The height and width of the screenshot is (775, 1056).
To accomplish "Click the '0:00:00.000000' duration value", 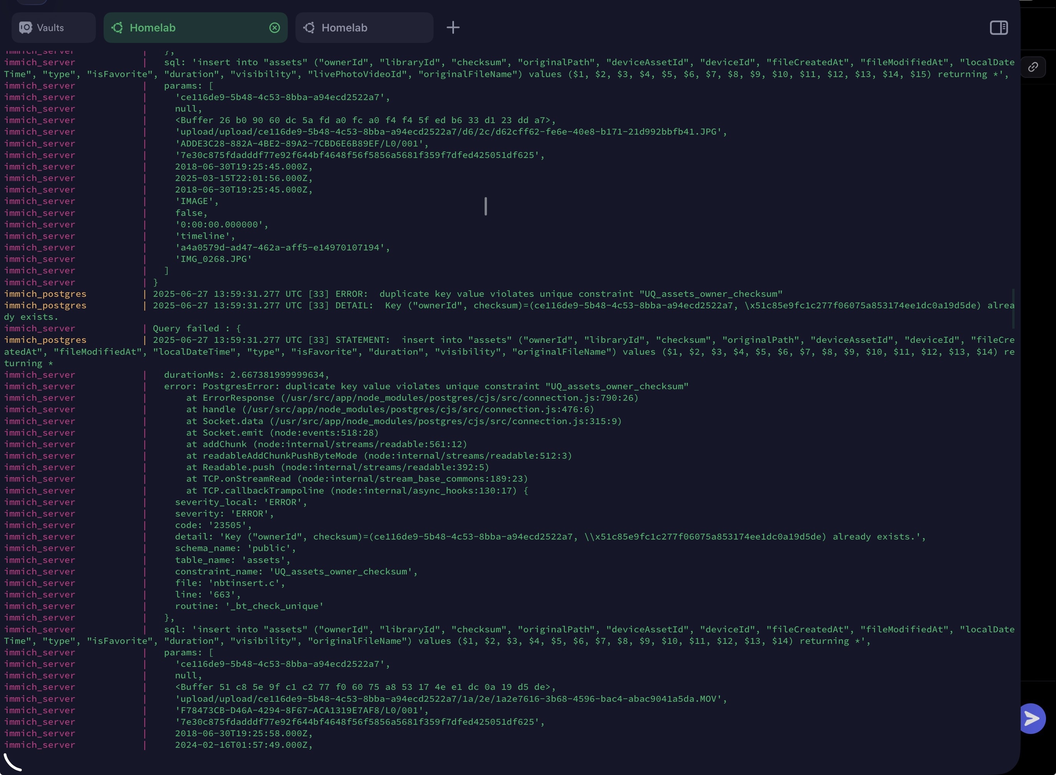I will tap(221, 224).
